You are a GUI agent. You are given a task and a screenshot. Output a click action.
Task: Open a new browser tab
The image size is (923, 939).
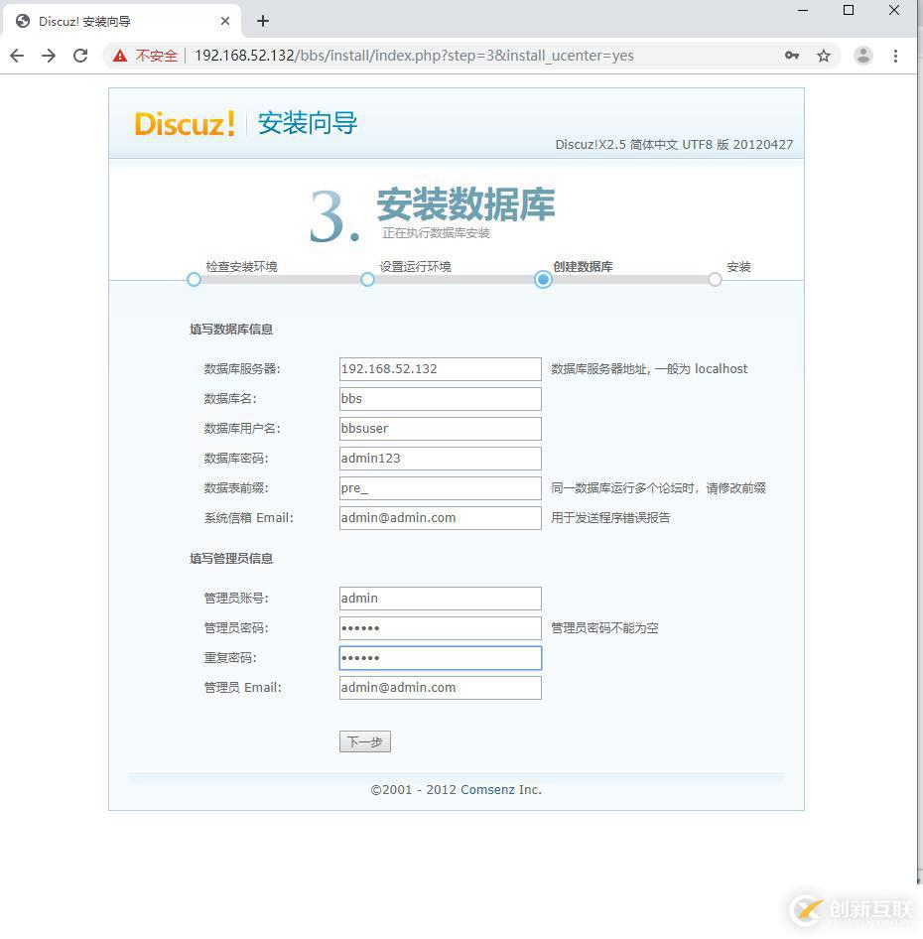point(262,20)
